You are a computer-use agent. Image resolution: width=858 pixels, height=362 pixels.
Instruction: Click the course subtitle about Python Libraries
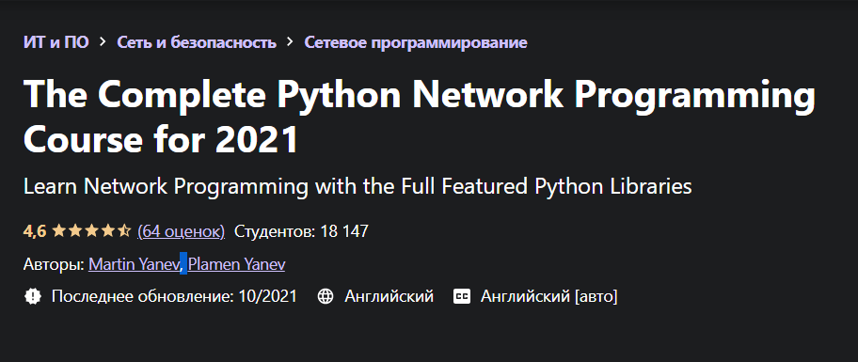(x=357, y=187)
